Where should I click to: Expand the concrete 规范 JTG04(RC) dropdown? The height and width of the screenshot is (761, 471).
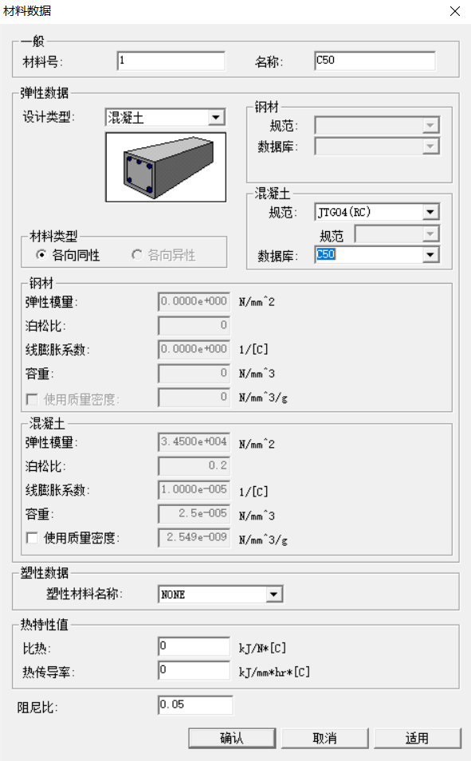pos(377,212)
